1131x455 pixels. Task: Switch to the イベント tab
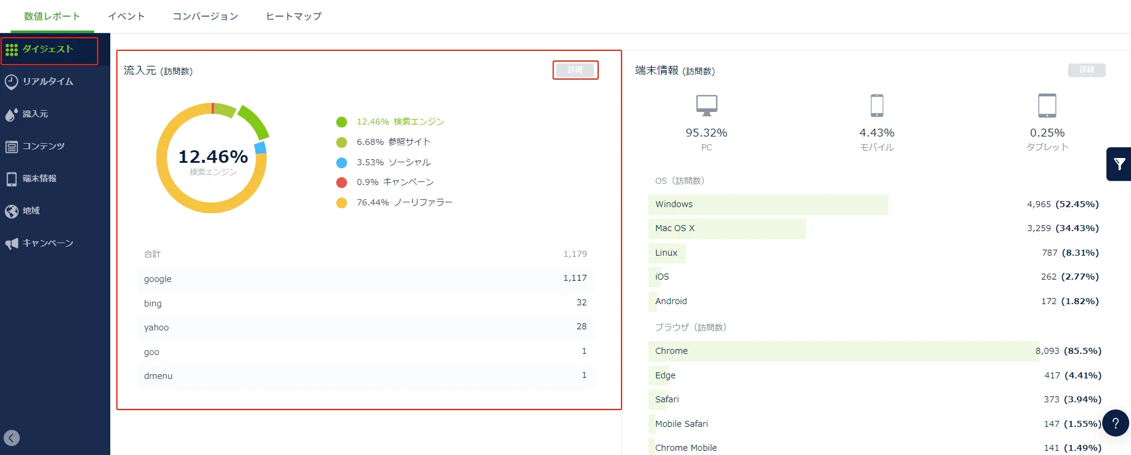126,16
